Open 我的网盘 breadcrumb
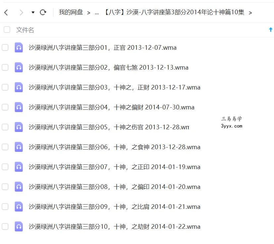This screenshot has width=274, height=244. point(71,12)
